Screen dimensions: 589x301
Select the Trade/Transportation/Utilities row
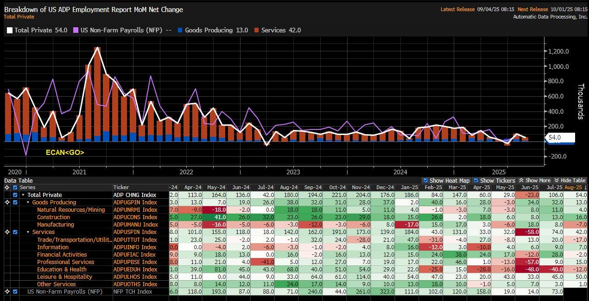click(74, 240)
